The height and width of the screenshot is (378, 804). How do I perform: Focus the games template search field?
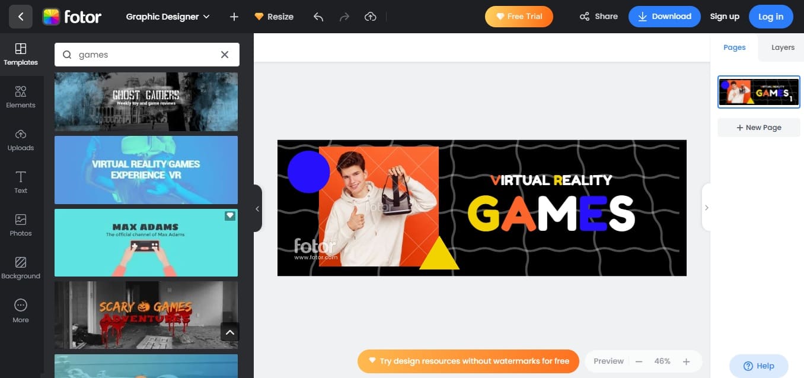tap(147, 55)
